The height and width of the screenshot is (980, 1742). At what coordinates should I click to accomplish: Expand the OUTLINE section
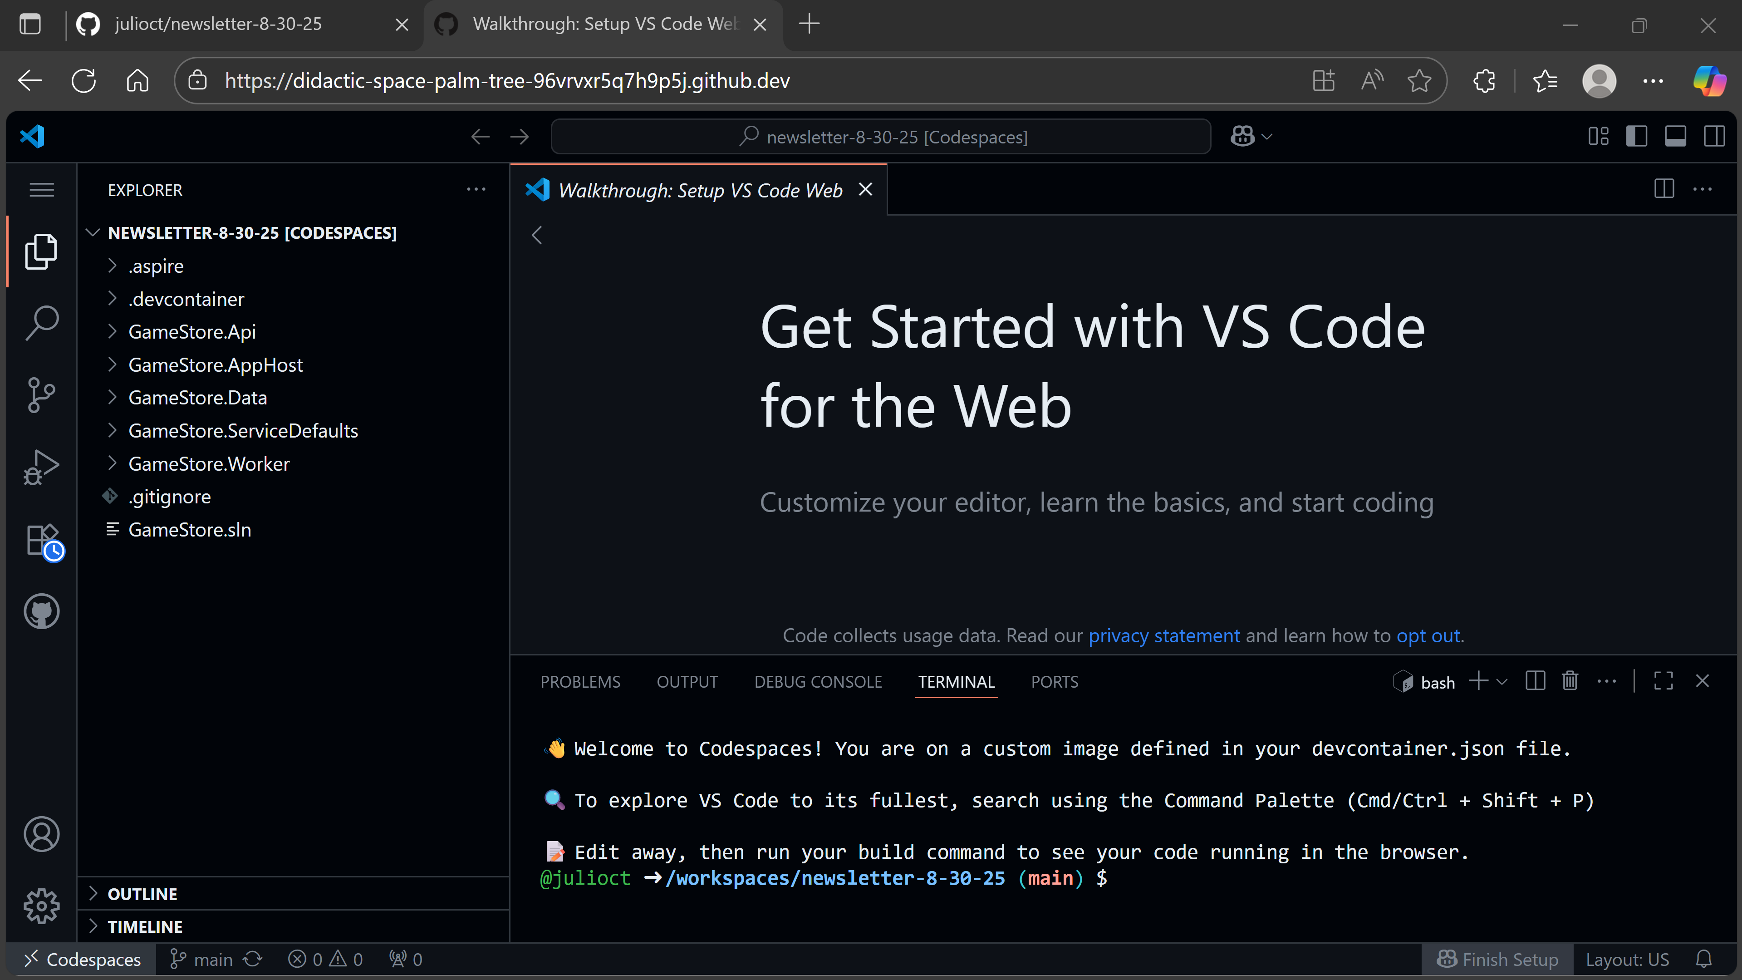pos(294,894)
